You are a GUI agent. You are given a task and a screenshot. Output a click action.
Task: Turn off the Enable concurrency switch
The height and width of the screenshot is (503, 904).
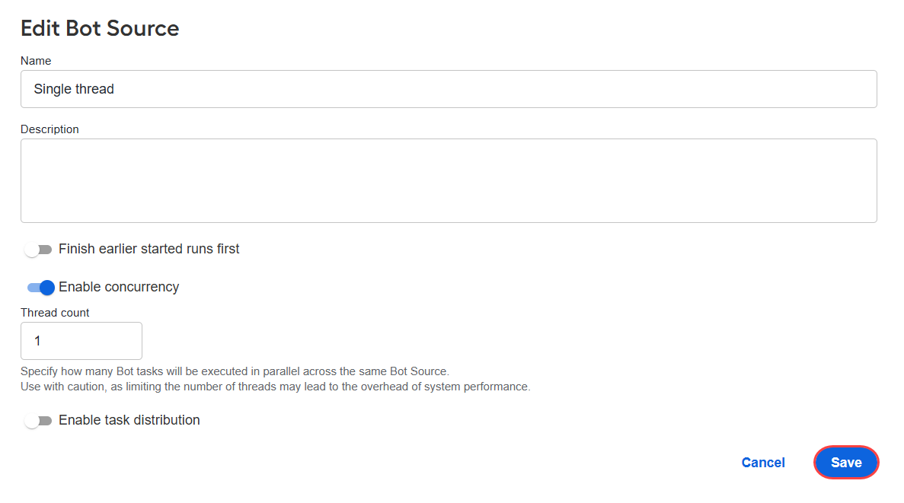pos(40,288)
